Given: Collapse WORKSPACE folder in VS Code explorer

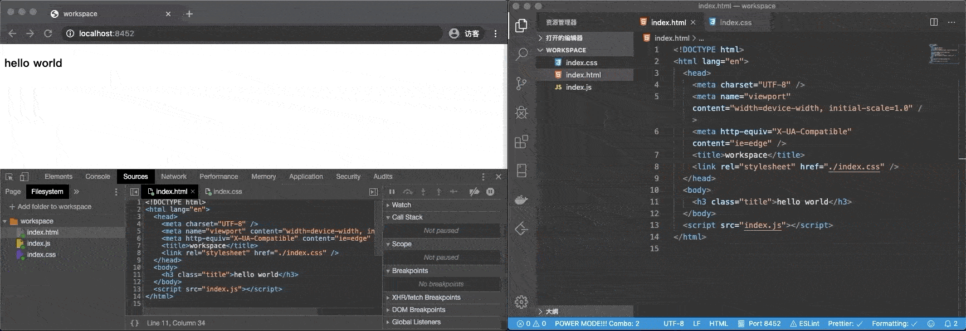Looking at the screenshot, I should [x=540, y=50].
